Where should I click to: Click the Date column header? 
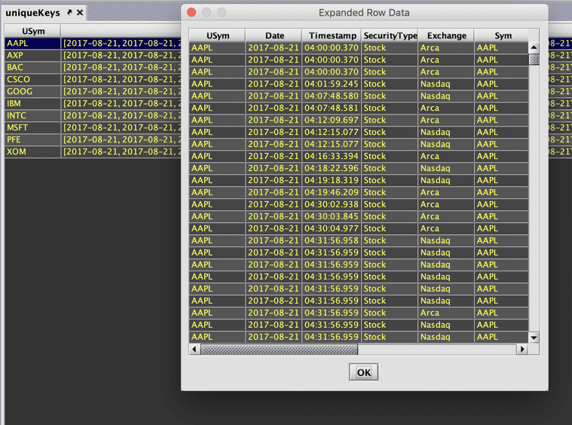(274, 35)
